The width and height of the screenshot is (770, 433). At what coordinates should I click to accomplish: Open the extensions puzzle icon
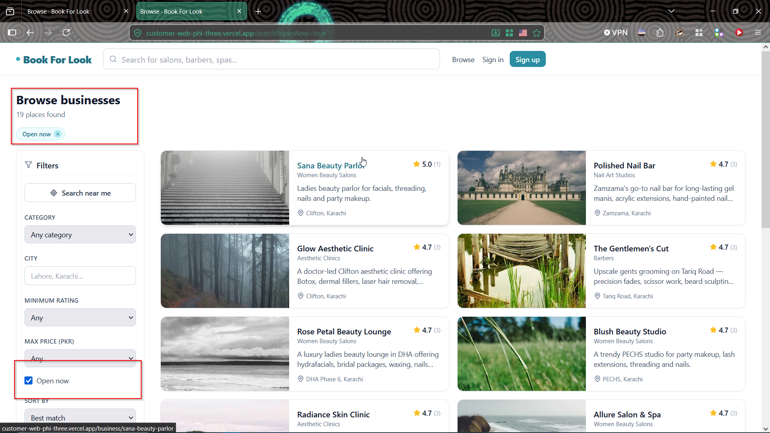(x=660, y=32)
